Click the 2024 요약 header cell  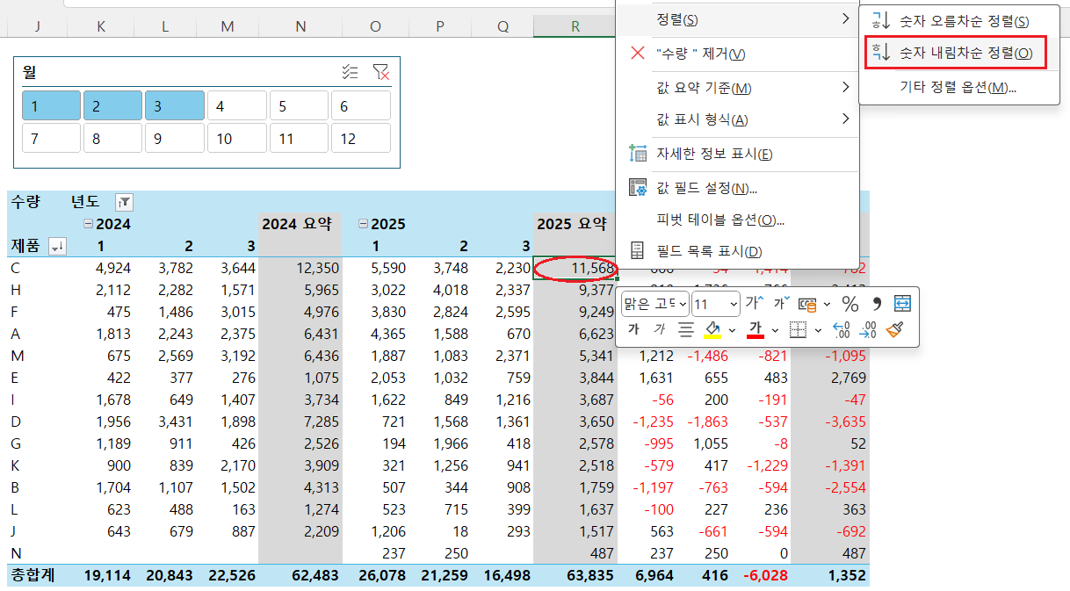[x=300, y=224]
